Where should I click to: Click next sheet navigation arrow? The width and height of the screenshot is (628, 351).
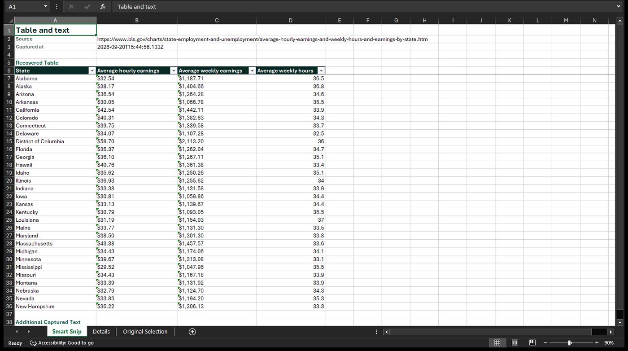(28, 332)
